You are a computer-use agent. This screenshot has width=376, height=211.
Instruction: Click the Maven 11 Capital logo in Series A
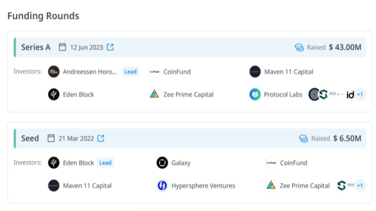(x=255, y=72)
